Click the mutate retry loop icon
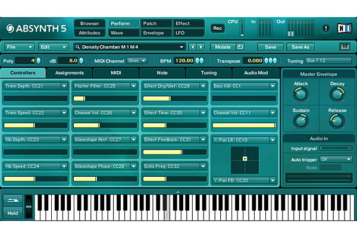This screenshot has height=238, width=357. tap(240, 47)
